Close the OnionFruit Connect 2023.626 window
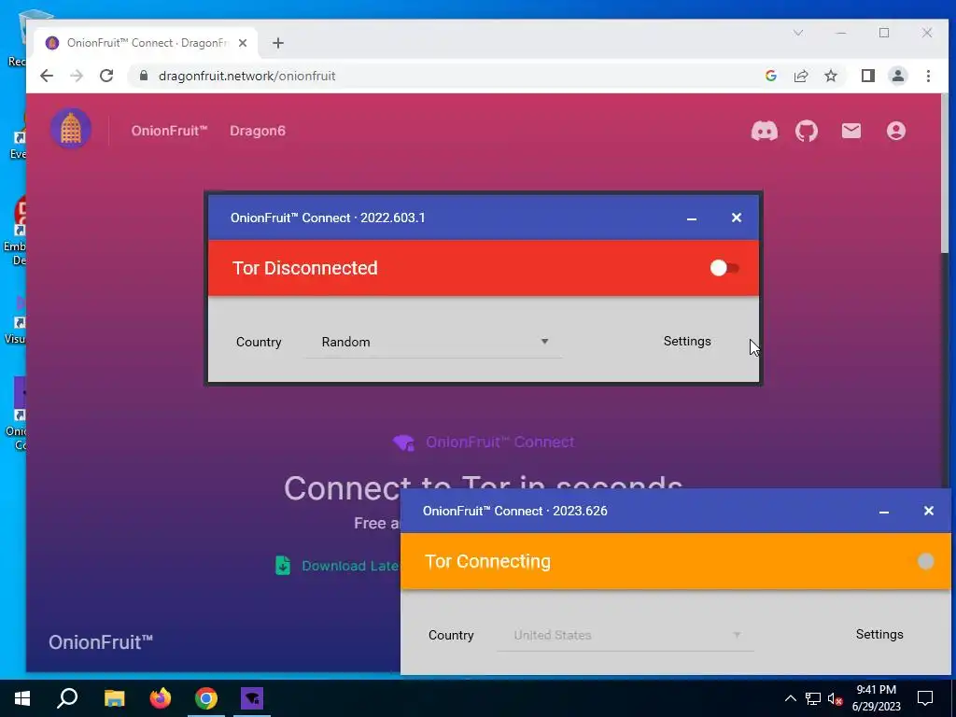The height and width of the screenshot is (717, 956). click(928, 511)
